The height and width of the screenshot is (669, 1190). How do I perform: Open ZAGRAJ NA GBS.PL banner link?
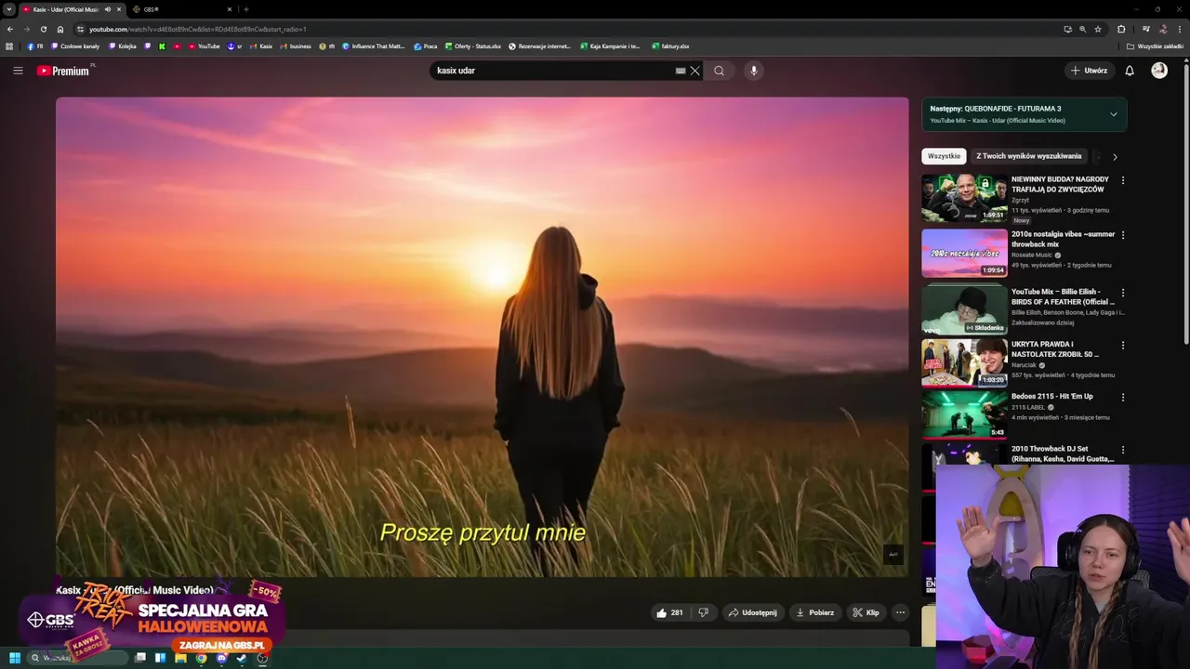point(222,645)
